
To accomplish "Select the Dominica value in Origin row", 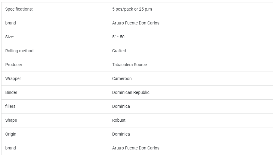I will 121,134.
